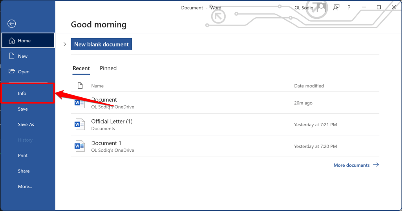The image size is (402, 211).
Task: Minimize the Word window
Action: tap(364, 7)
